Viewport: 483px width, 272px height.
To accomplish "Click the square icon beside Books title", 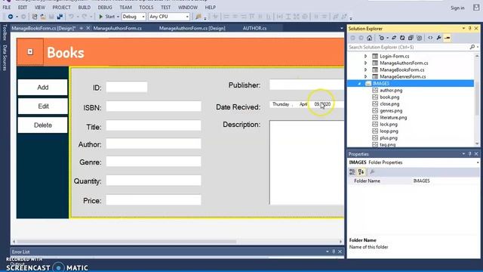I will [x=30, y=52].
